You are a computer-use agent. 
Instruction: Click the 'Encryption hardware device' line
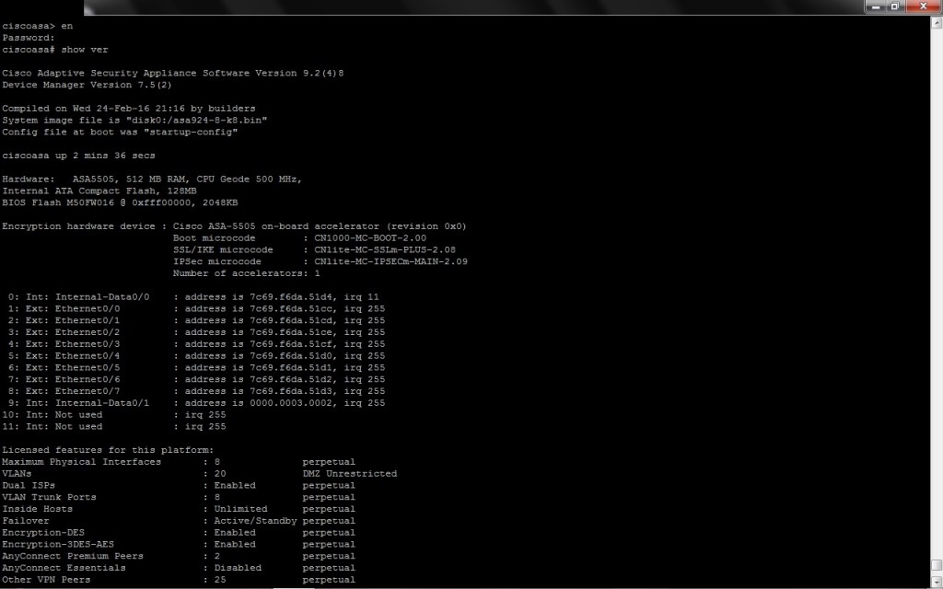[234, 226]
